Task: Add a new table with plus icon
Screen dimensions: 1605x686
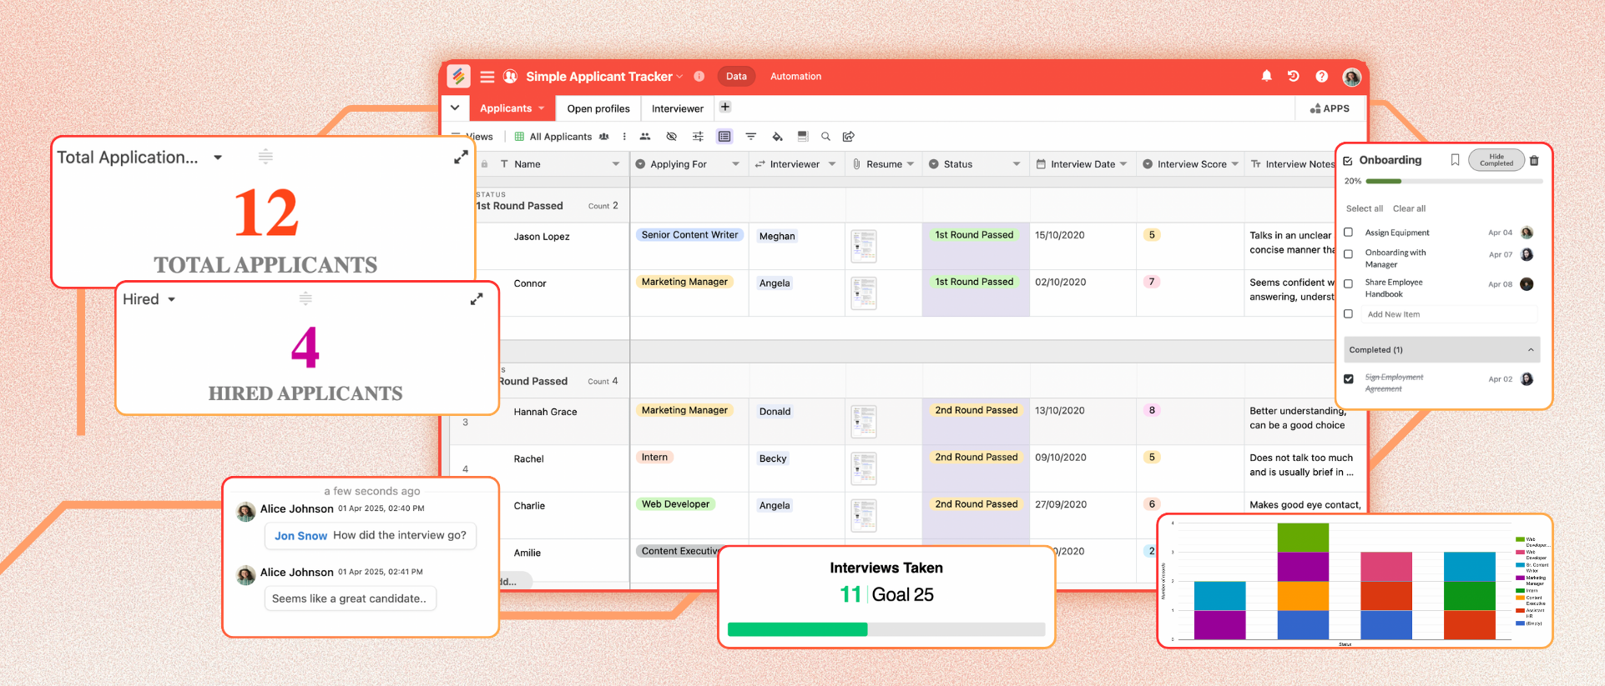Action: [725, 108]
